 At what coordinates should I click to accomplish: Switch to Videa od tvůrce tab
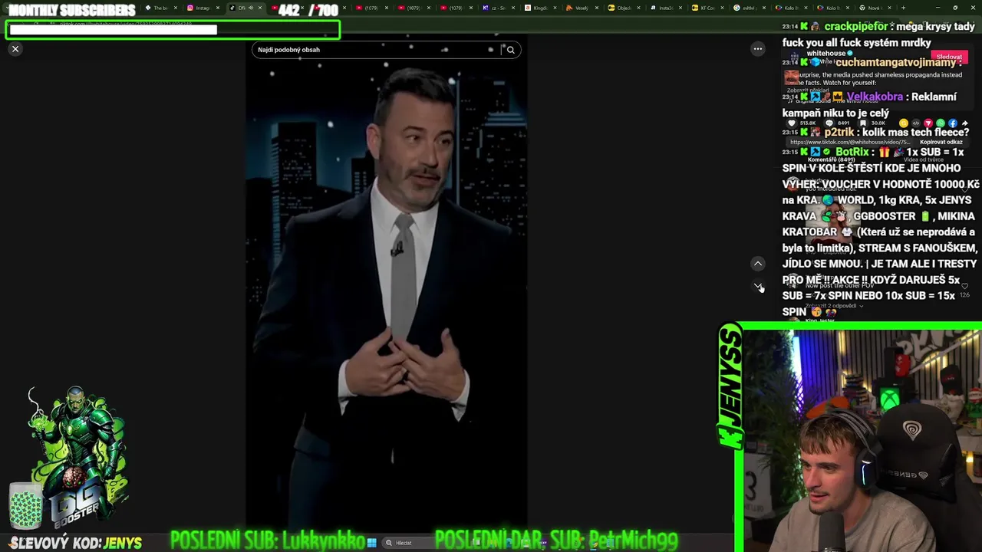point(924,159)
